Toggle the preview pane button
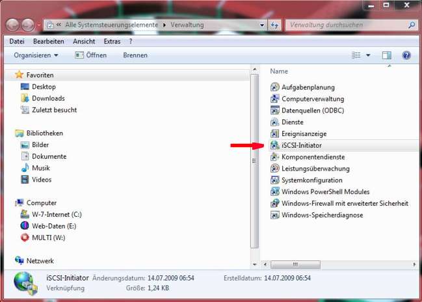422x302 pixels. (x=387, y=55)
